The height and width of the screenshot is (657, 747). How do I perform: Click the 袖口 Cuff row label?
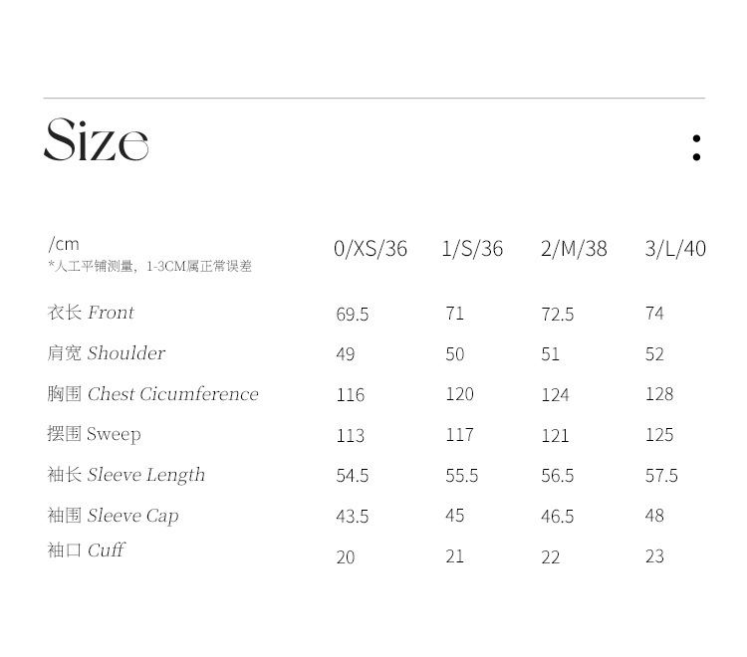[x=86, y=550]
